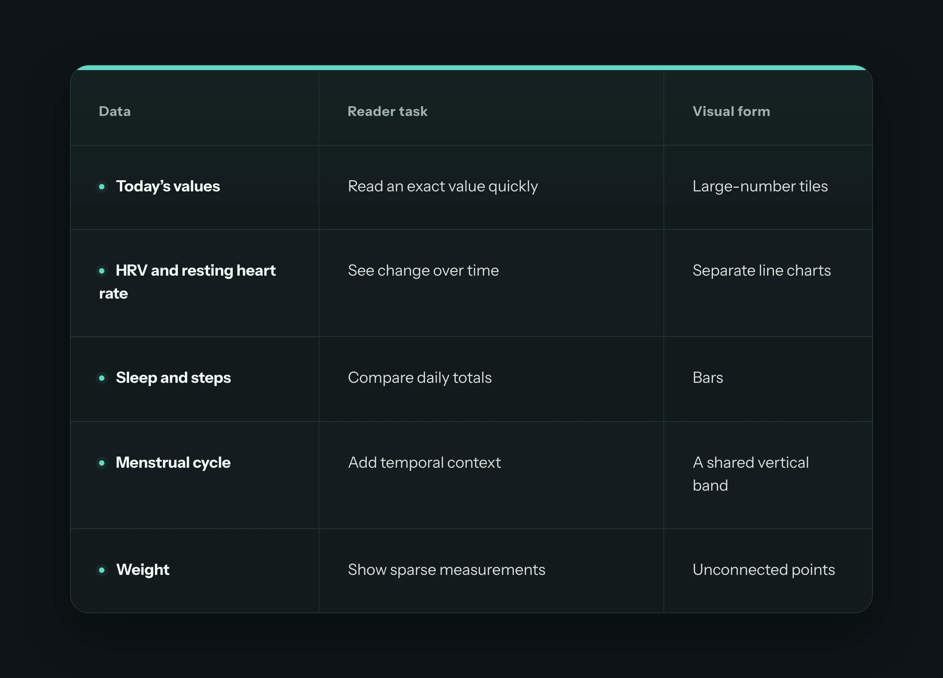Click the teal dot before Menstrual cycle
The height and width of the screenshot is (678, 943).
pyautogui.click(x=102, y=463)
